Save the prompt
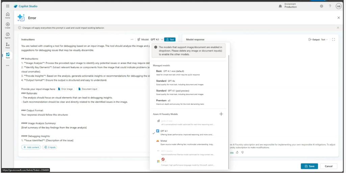 (309, 166)
